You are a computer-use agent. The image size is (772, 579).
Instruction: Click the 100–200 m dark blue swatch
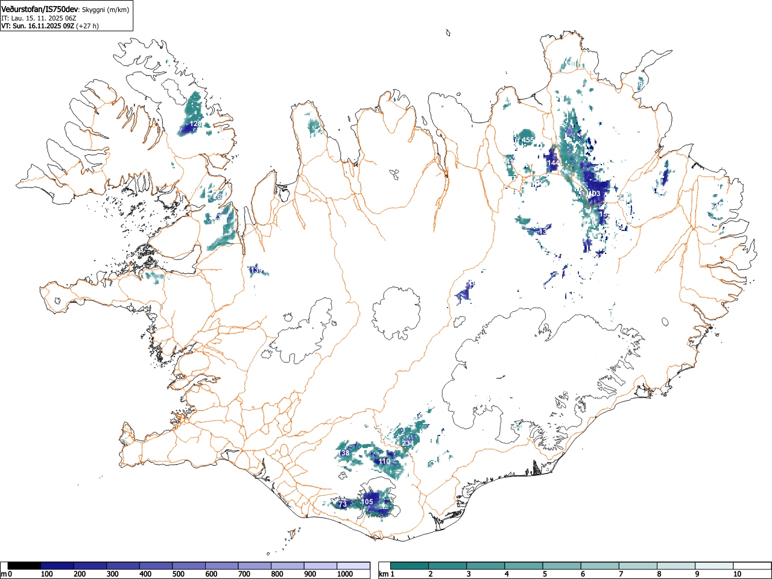pyautogui.click(x=57, y=566)
